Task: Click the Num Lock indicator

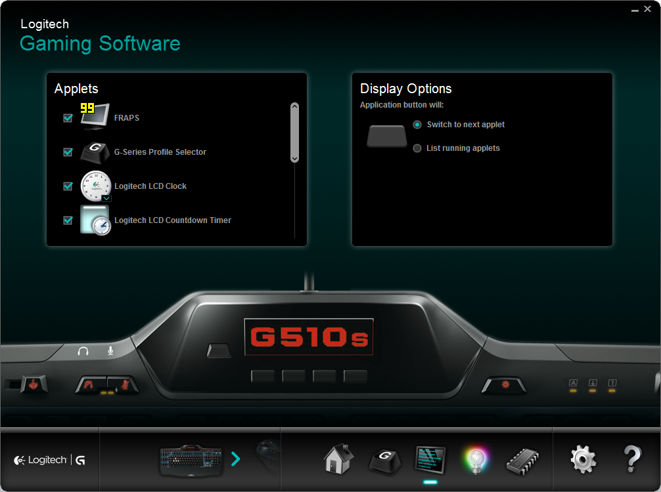Action: click(x=612, y=385)
